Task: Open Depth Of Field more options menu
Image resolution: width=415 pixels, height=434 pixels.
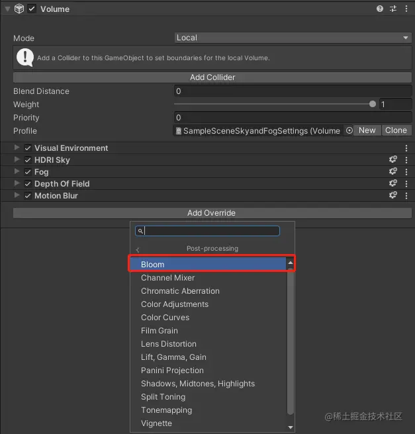Action: pos(406,184)
